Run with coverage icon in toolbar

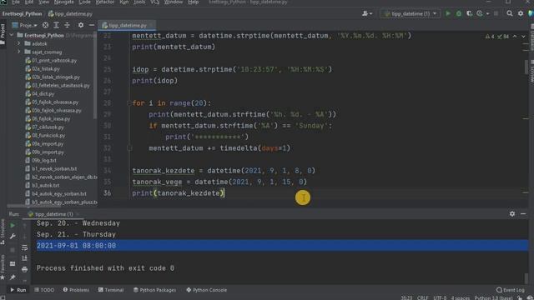[x=469, y=13]
